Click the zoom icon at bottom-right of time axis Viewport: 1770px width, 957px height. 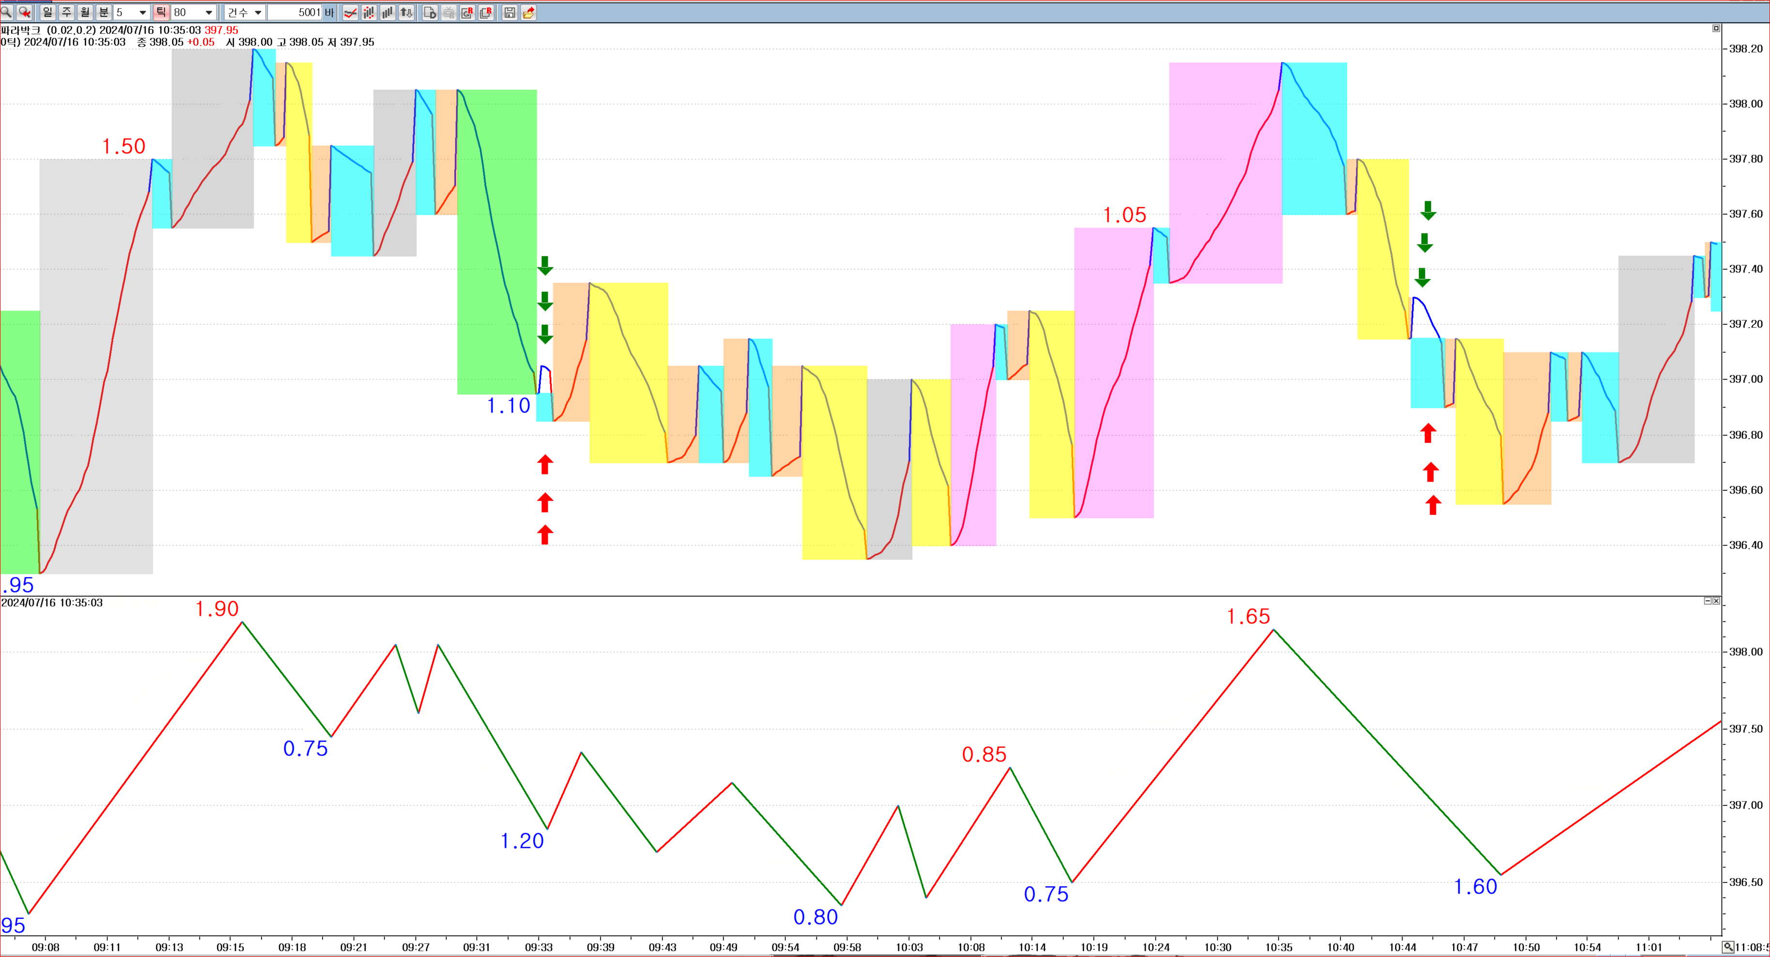(1728, 947)
